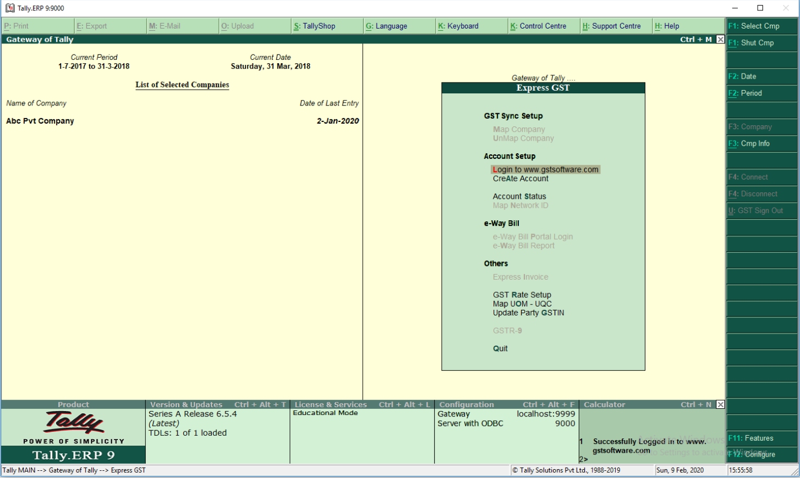Image resolution: width=800 pixels, height=478 pixels.
Task: Click the date 2-Jan-2020 last entry
Action: coord(338,121)
